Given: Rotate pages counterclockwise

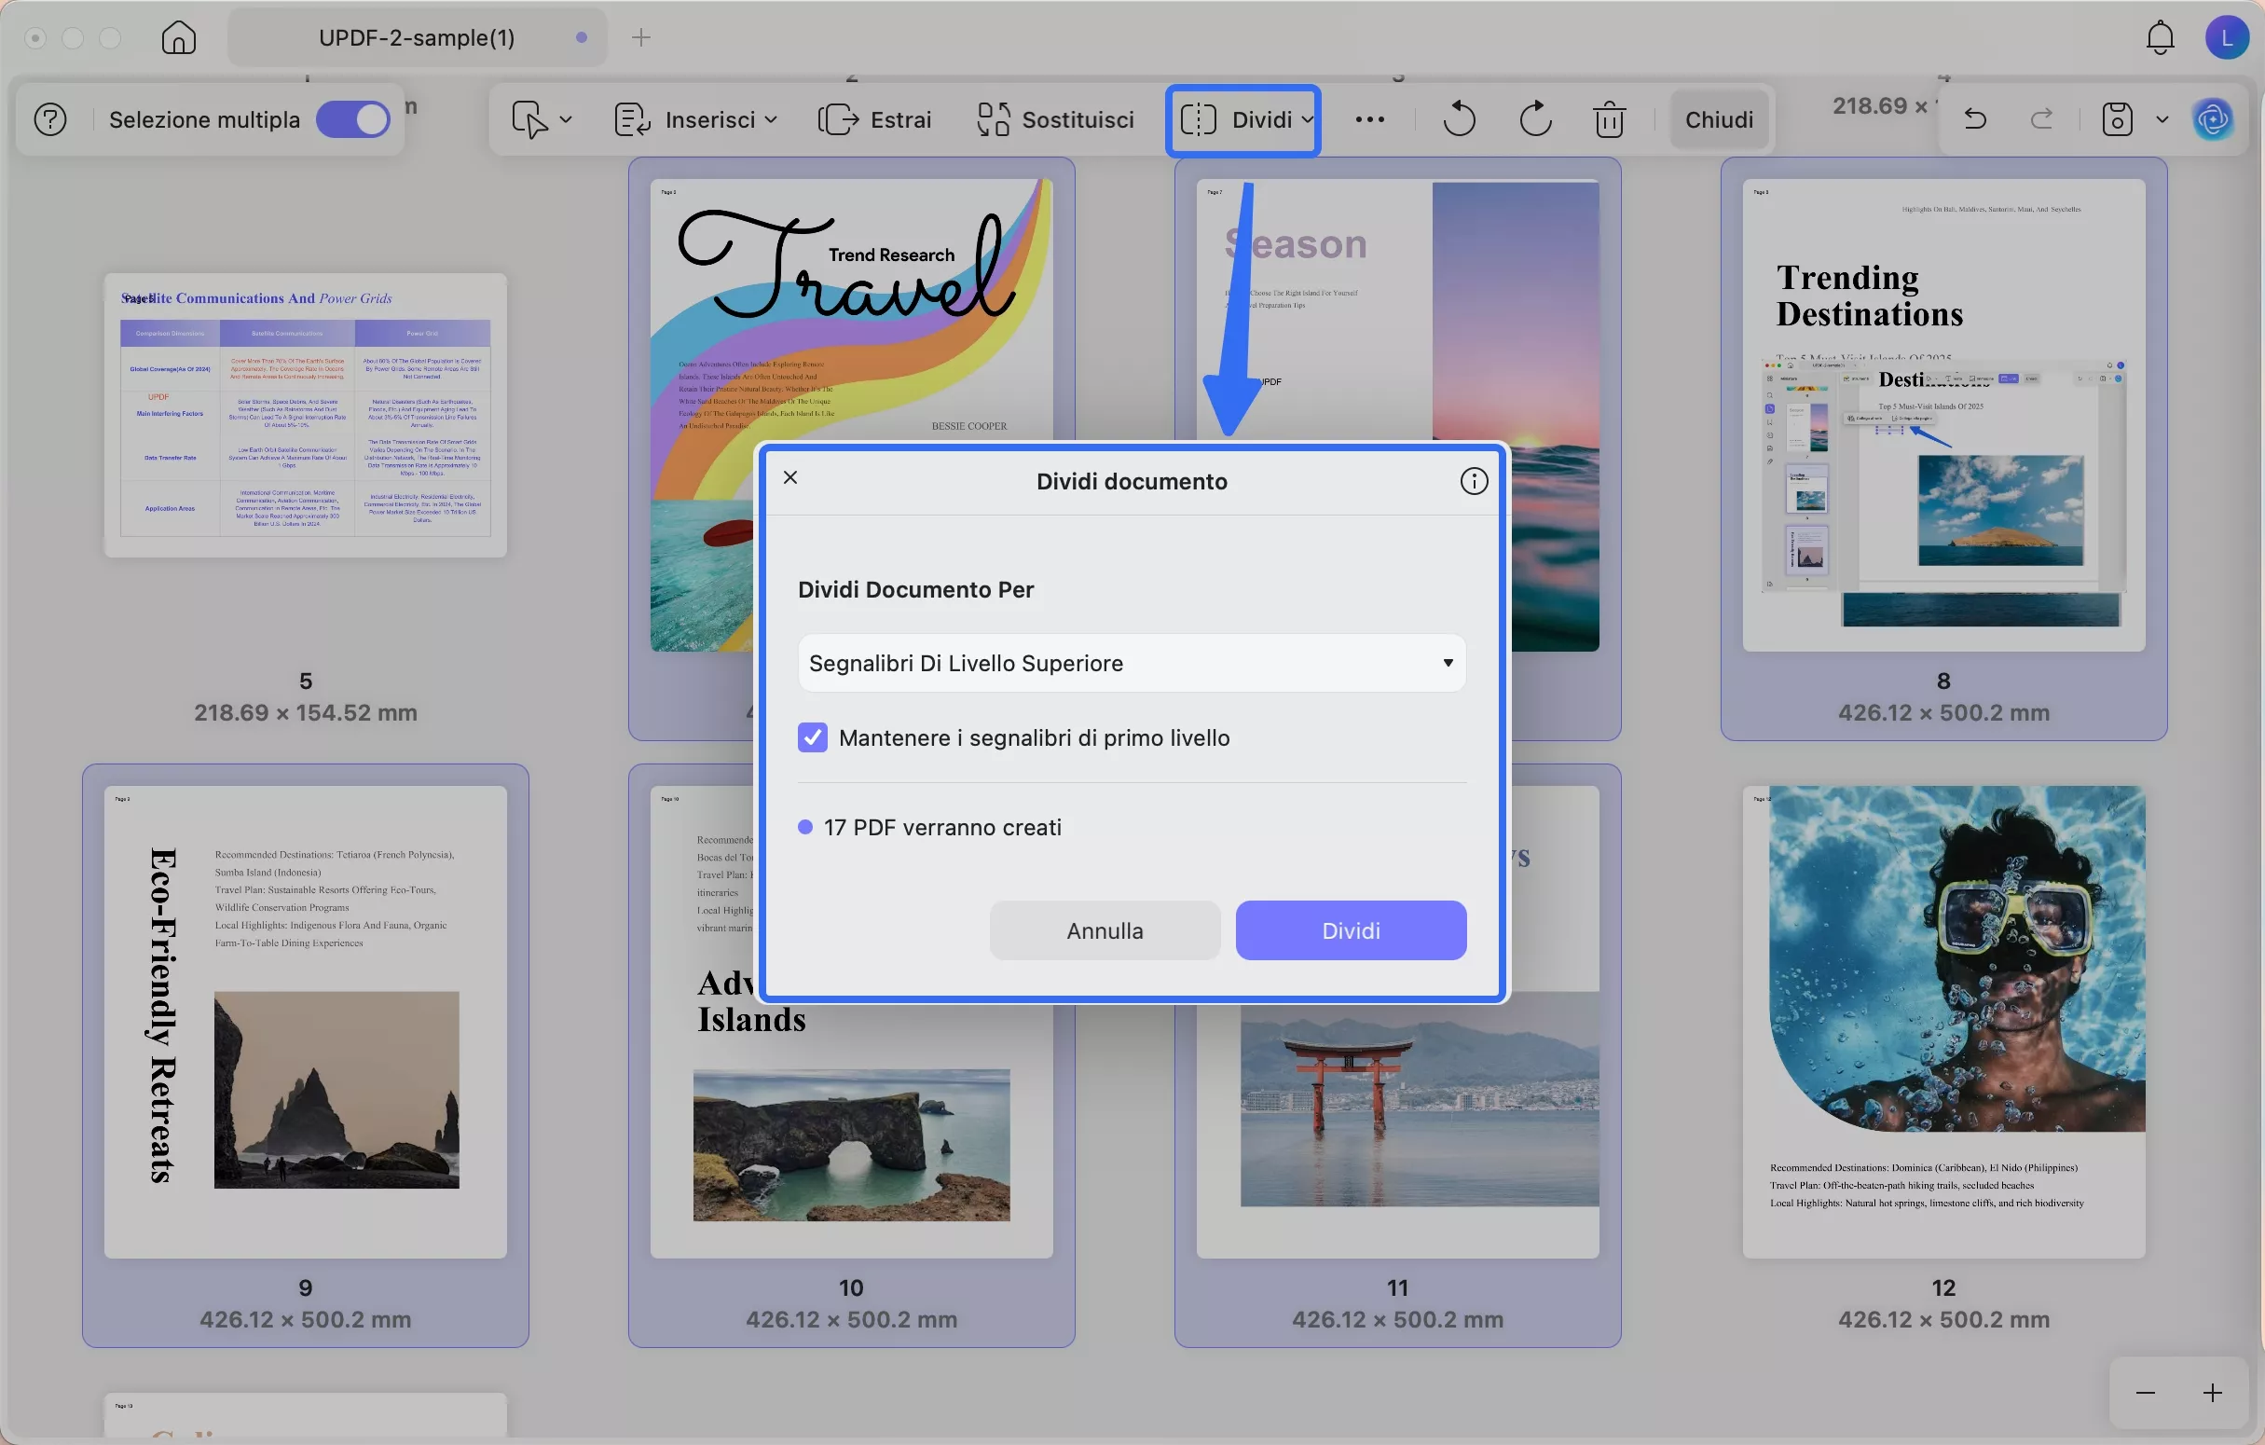Looking at the screenshot, I should pyautogui.click(x=1459, y=119).
